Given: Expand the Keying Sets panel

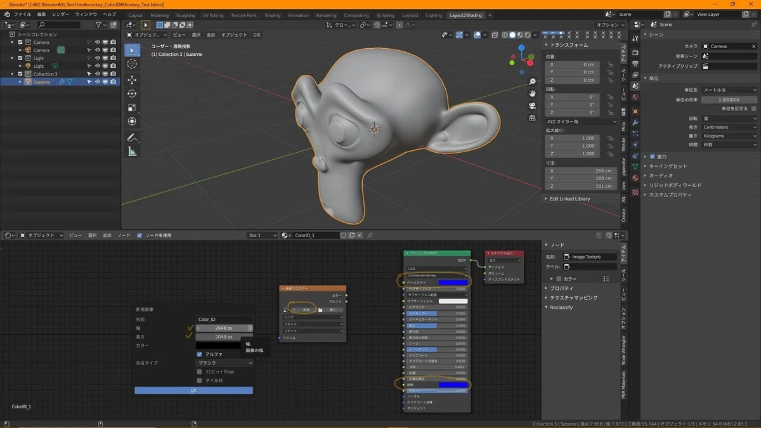Looking at the screenshot, I should pos(668,166).
